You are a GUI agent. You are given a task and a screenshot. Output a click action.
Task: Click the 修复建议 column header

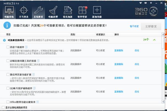tap(100, 34)
